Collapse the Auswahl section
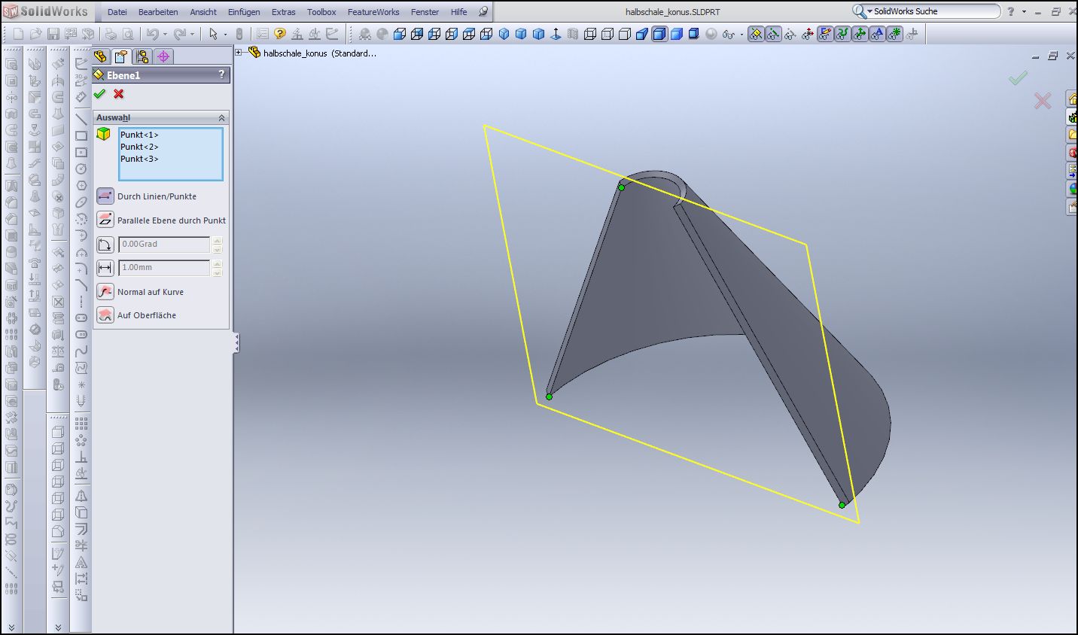 pos(221,118)
